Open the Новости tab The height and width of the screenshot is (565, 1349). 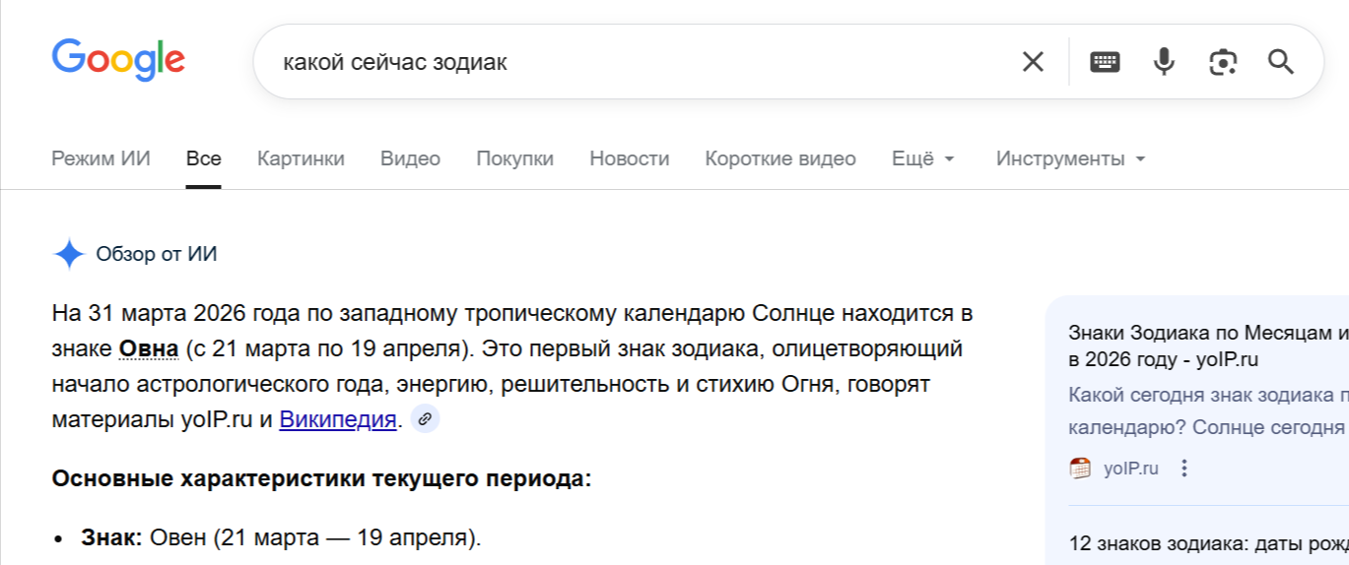[x=629, y=158]
